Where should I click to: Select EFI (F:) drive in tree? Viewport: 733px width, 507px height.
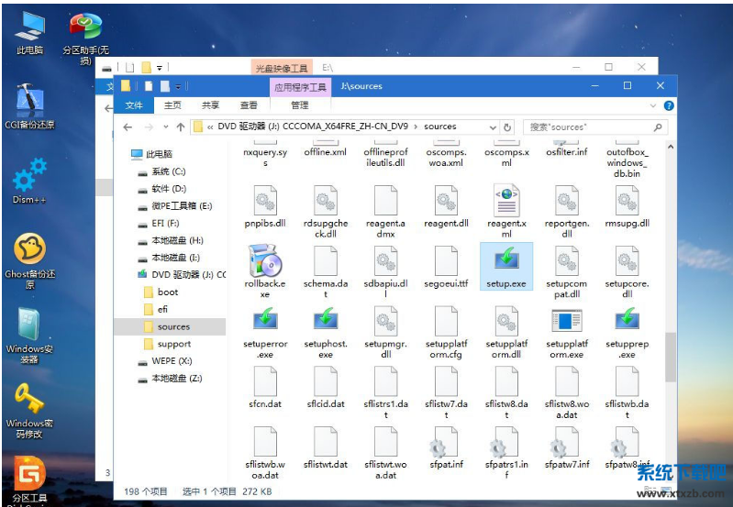tap(159, 224)
